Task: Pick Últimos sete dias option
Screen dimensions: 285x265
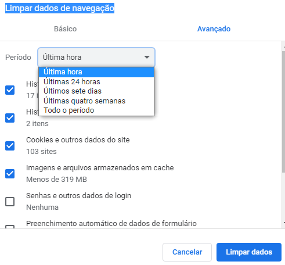Action: (x=96, y=91)
